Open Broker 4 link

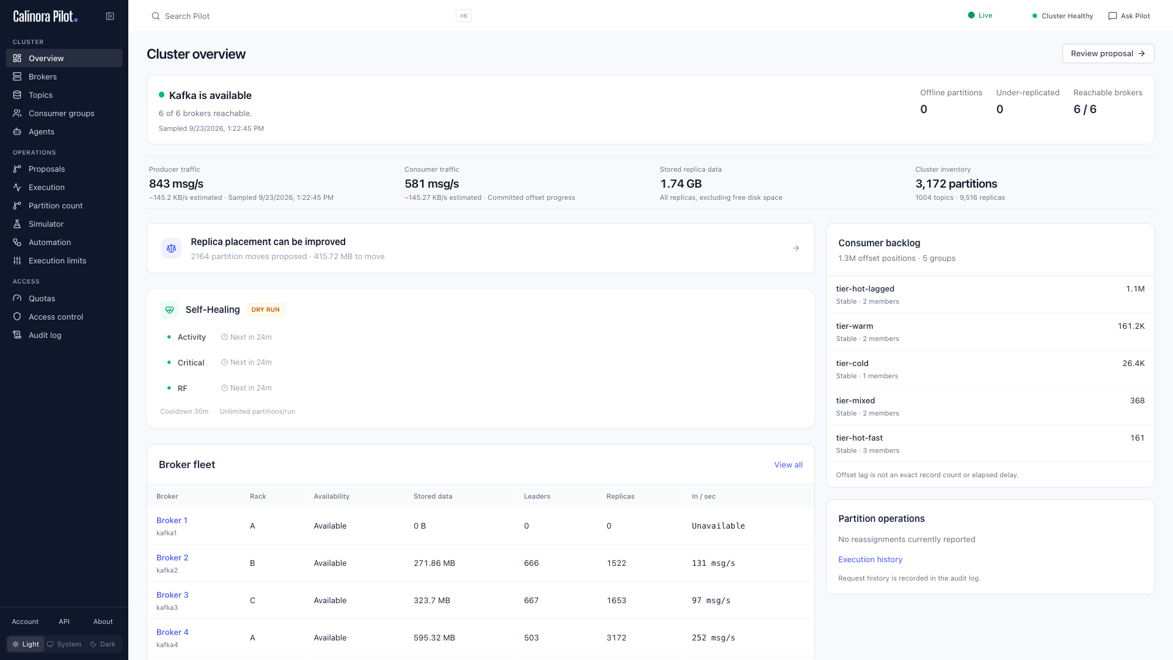(x=172, y=632)
